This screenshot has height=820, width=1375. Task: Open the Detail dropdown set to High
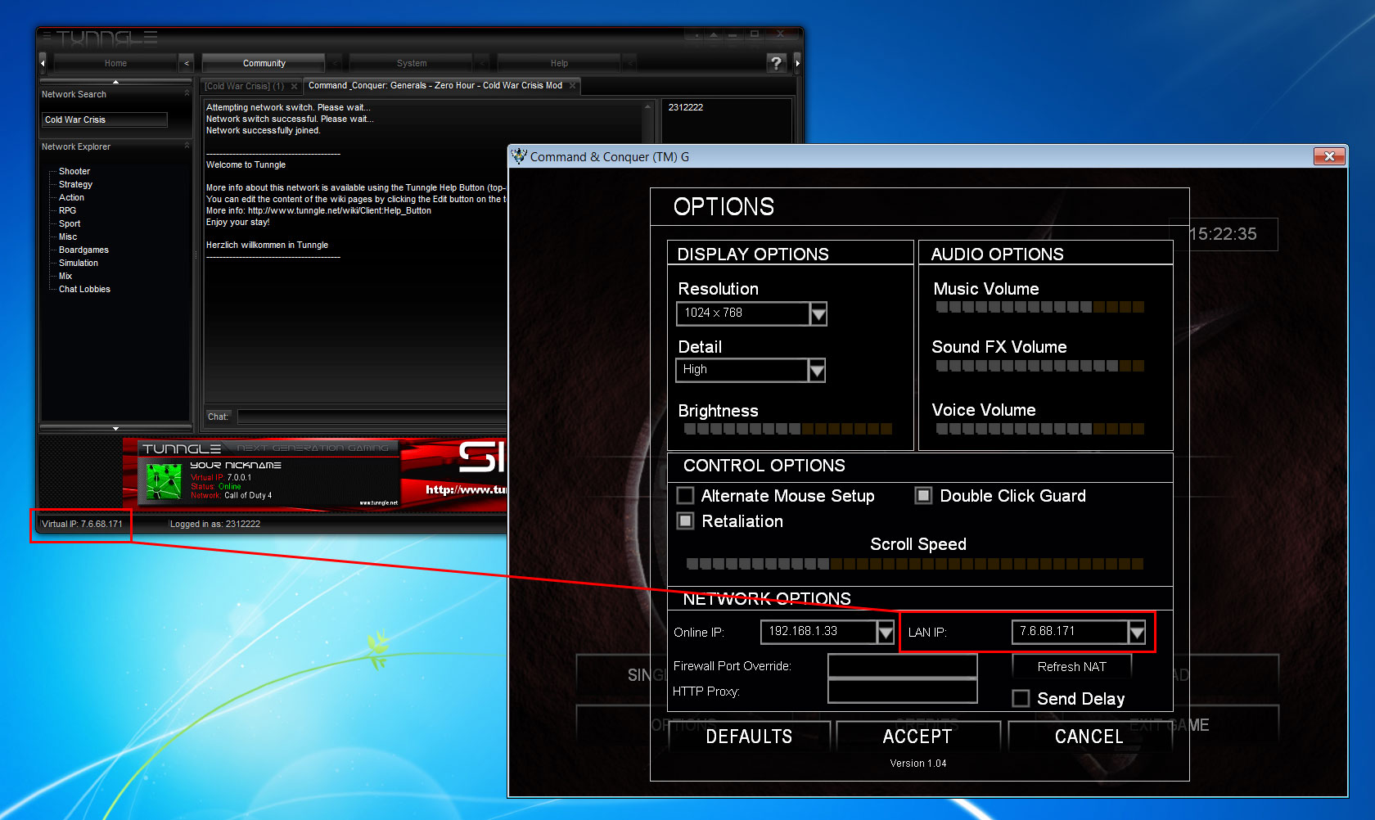(817, 371)
